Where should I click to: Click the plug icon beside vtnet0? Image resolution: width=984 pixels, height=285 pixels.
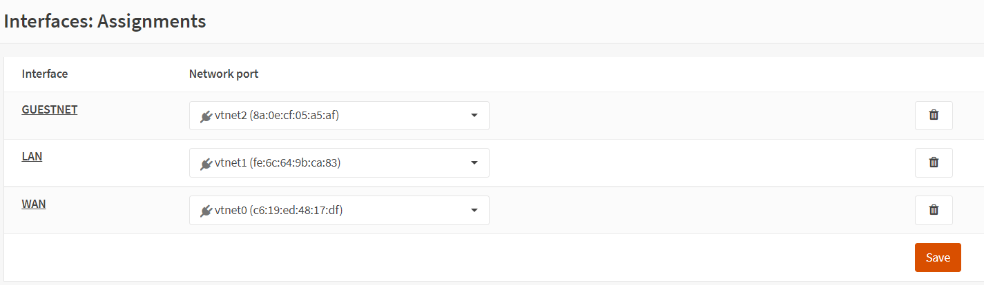click(x=206, y=211)
